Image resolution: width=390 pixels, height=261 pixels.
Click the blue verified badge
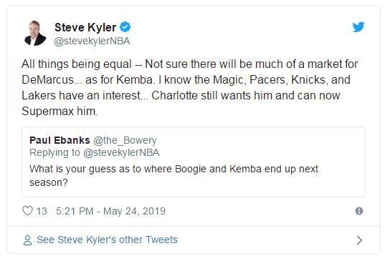coord(125,26)
